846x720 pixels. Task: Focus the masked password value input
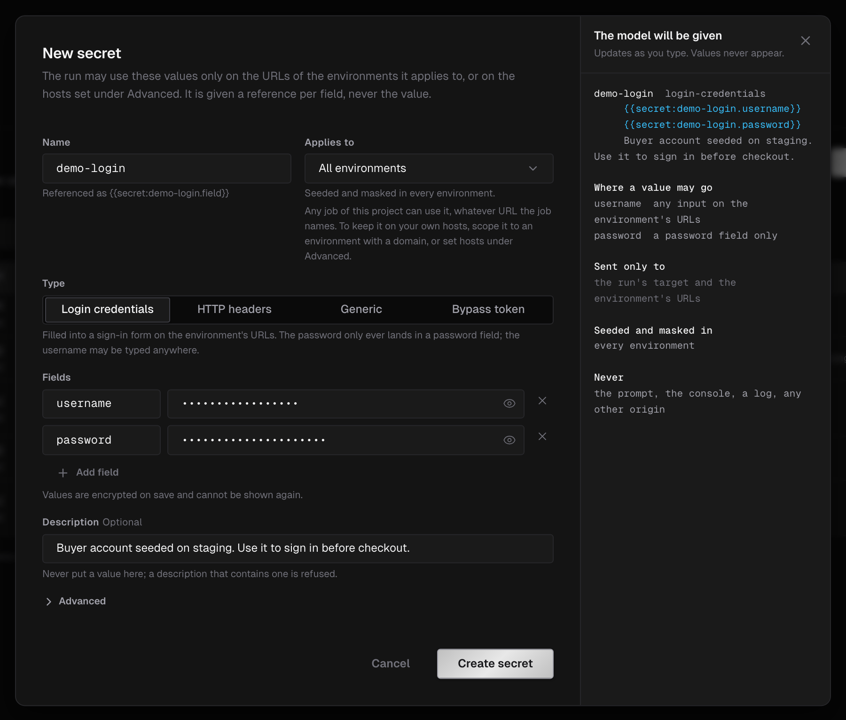345,440
